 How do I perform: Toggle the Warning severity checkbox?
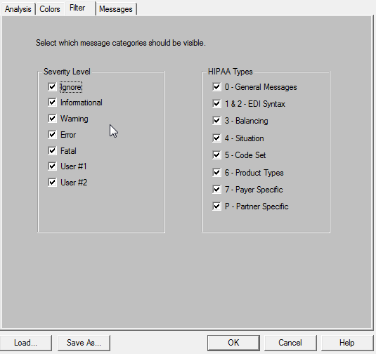52,119
